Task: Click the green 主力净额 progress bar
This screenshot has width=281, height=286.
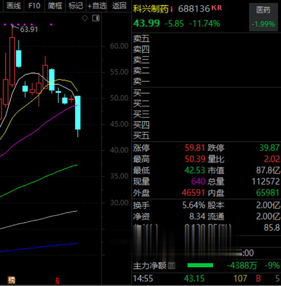Action: tap(200, 265)
